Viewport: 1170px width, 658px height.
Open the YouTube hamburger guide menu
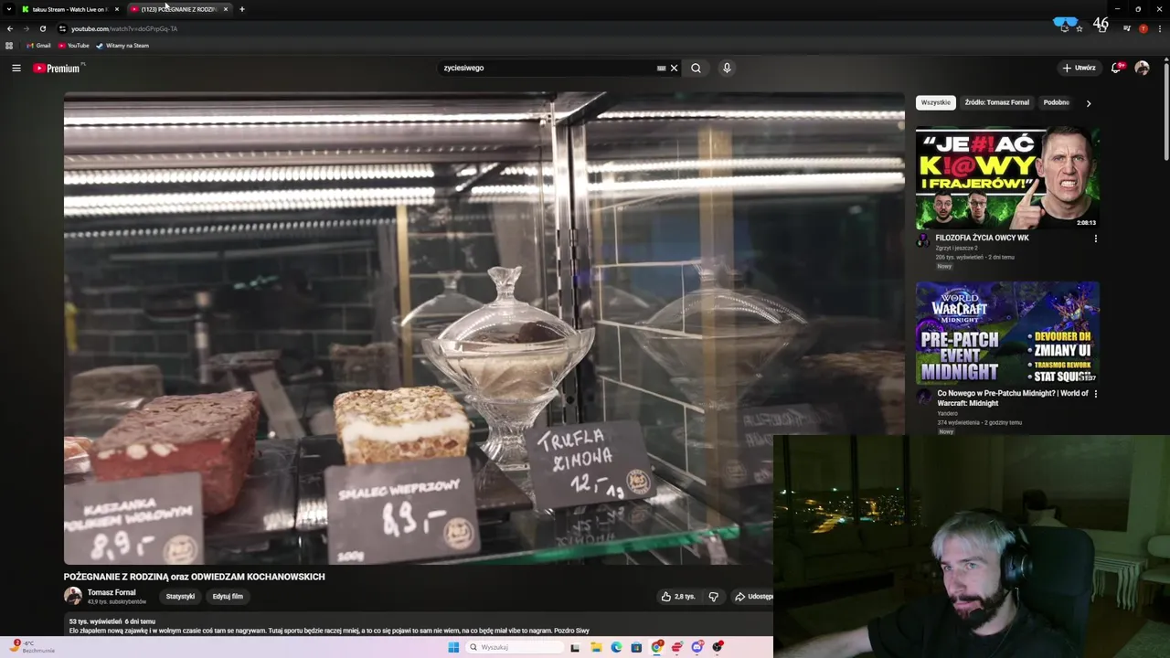click(x=16, y=68)
